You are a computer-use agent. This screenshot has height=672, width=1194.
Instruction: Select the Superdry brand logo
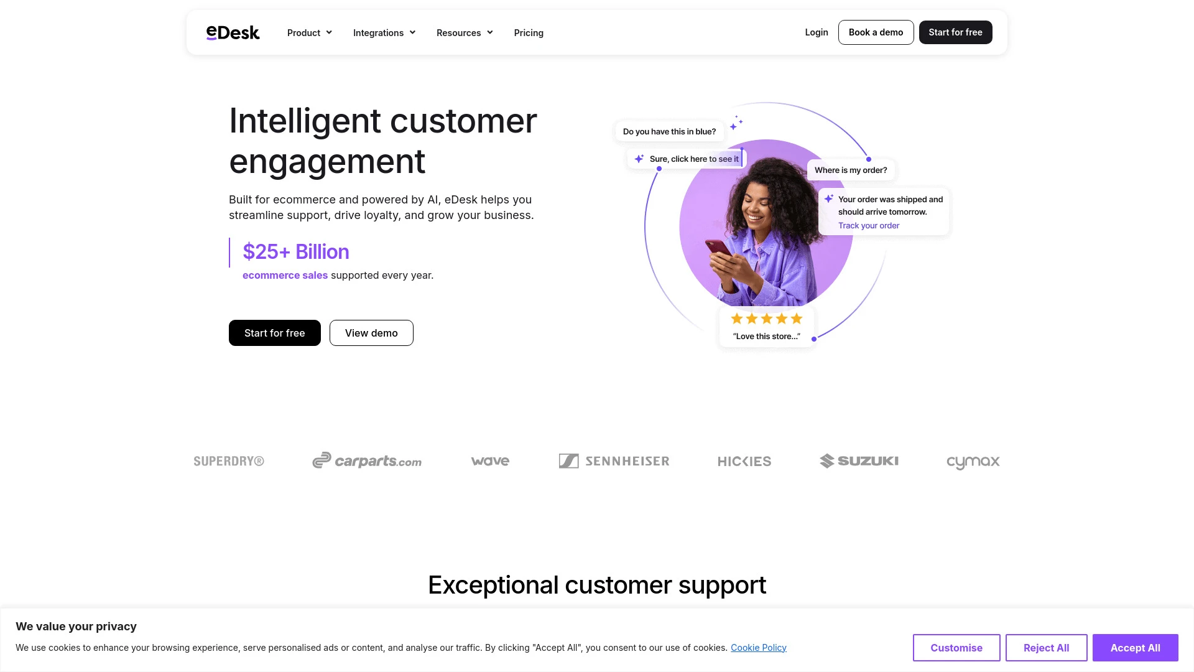[x=228, y=460]
